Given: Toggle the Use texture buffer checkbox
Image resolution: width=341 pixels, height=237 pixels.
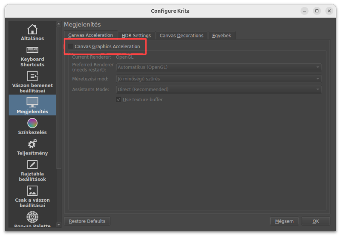Looking at the screenshot, I should pos(118,100).
